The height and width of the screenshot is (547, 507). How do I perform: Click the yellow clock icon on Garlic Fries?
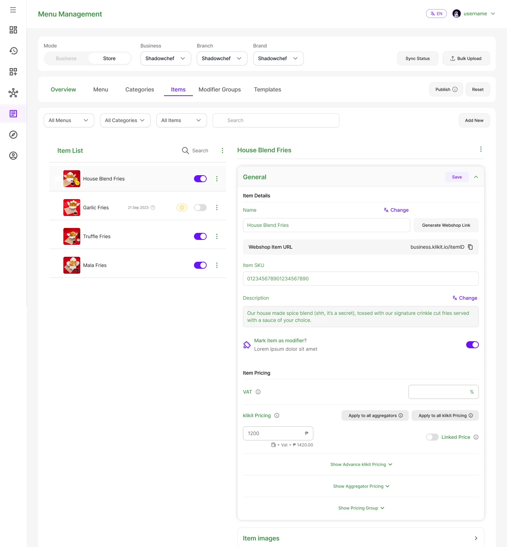(x=182, y=208)
